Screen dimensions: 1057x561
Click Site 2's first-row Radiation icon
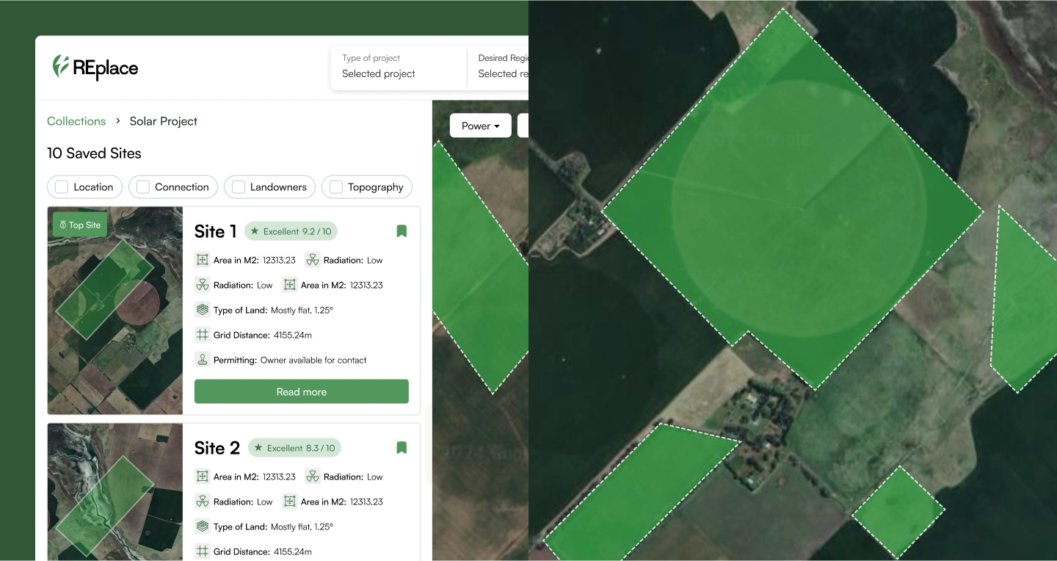313,477
